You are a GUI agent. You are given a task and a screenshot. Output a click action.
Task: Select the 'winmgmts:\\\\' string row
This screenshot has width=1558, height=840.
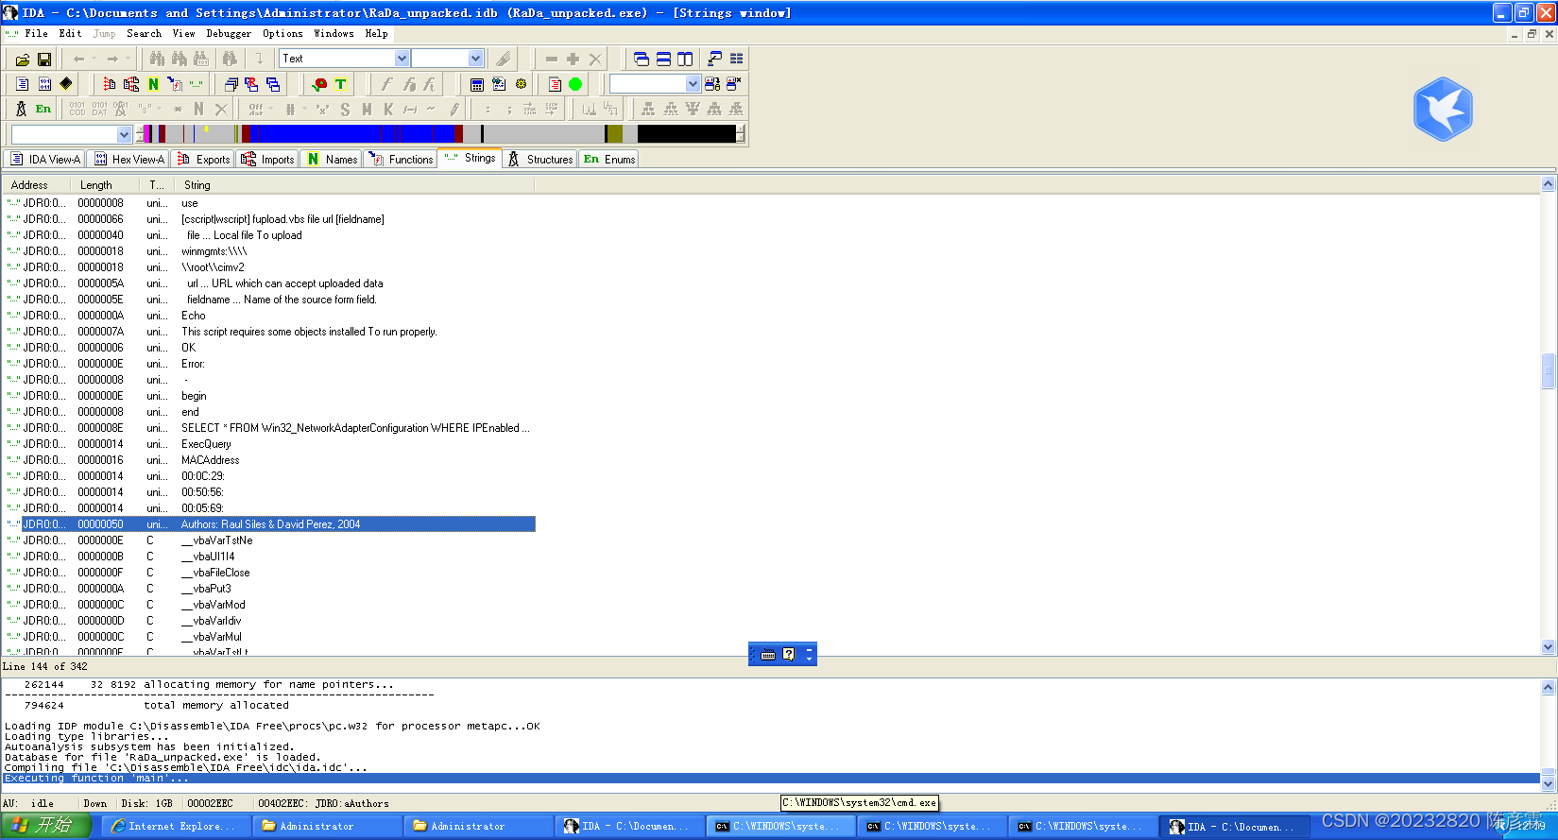(x=269, y=251)
